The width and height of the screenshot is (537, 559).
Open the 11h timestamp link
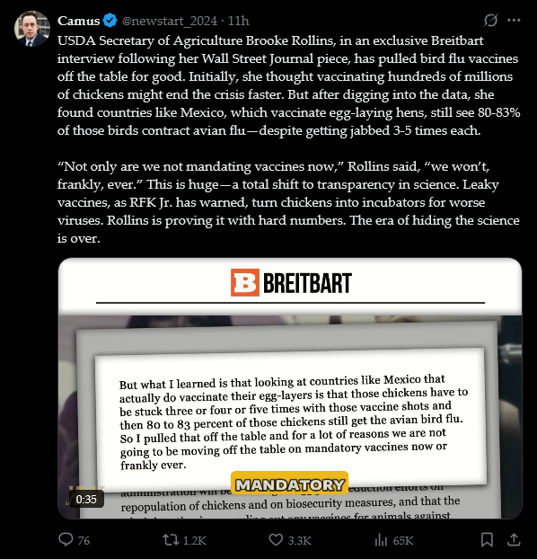(238, 21)
